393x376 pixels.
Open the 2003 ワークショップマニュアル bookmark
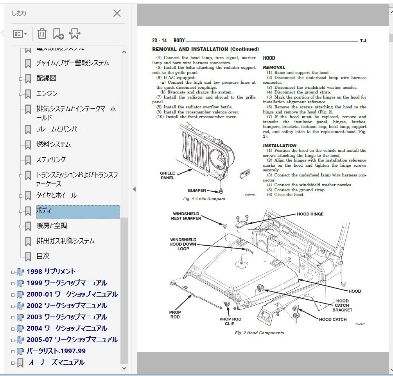67,317
